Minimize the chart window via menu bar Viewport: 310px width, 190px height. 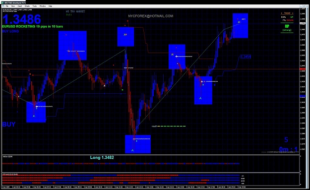pos(301,6)
